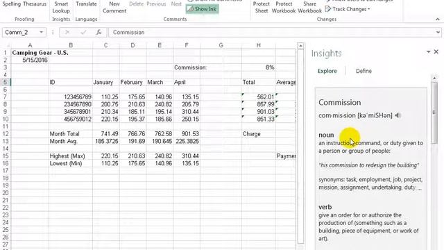Select the date cell 5/15/2016
This screenshot has height=250, width=444.
click(30, 60)
